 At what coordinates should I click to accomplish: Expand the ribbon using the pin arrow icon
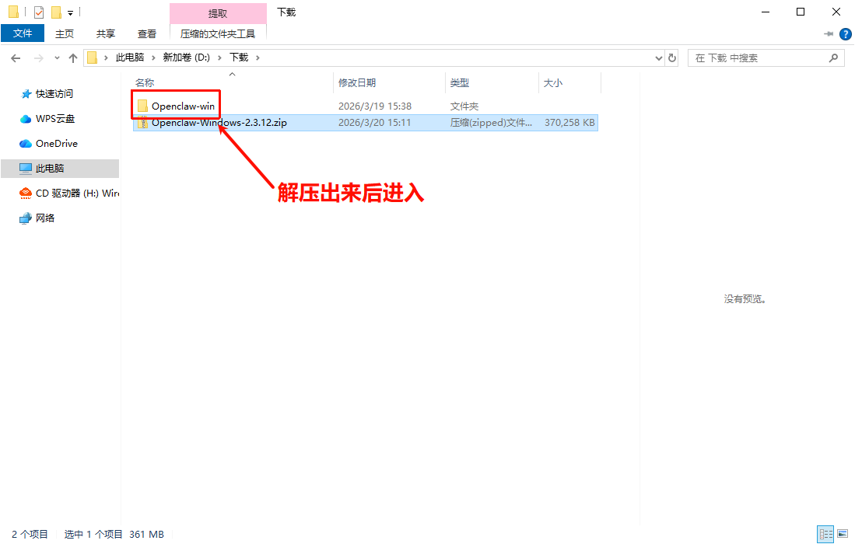828,33
